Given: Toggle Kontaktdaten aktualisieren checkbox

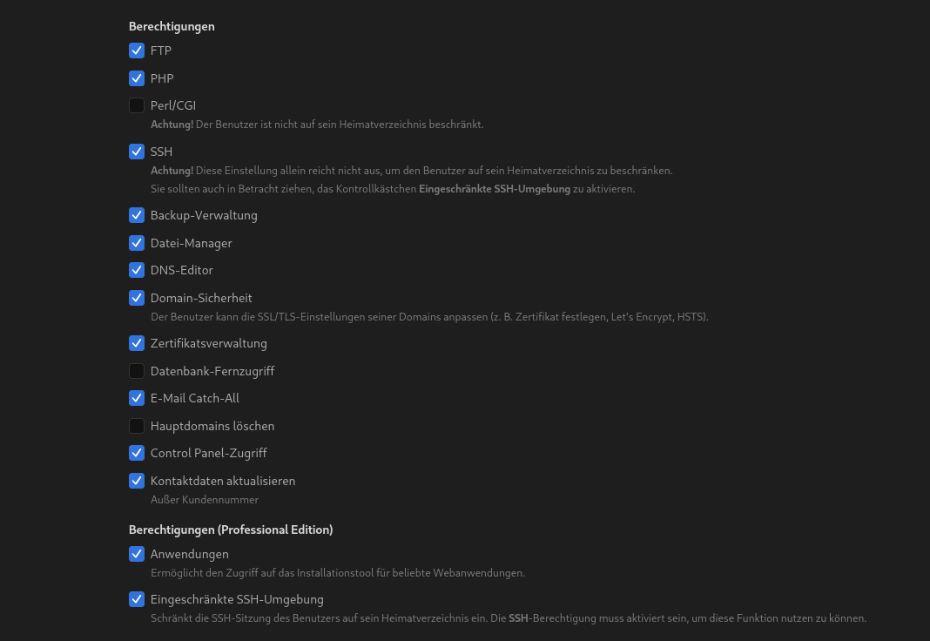Looking at the screenshot, I should pyautogui.click(x=137, y=481).
